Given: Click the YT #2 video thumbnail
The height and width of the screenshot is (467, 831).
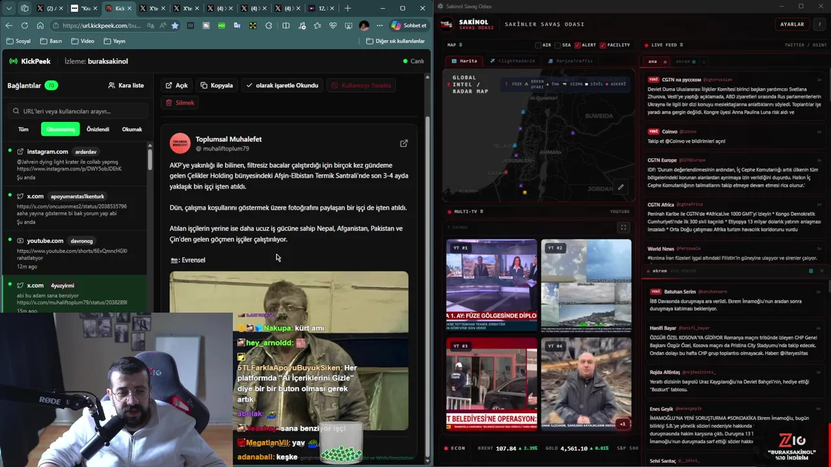Looking at the screenshot, I should [x=586, y=285].
